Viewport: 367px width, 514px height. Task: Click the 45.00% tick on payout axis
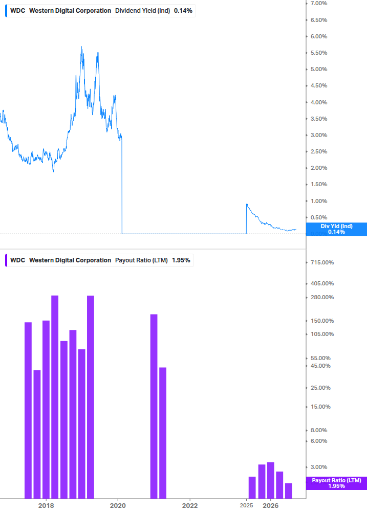pos(320,366)
